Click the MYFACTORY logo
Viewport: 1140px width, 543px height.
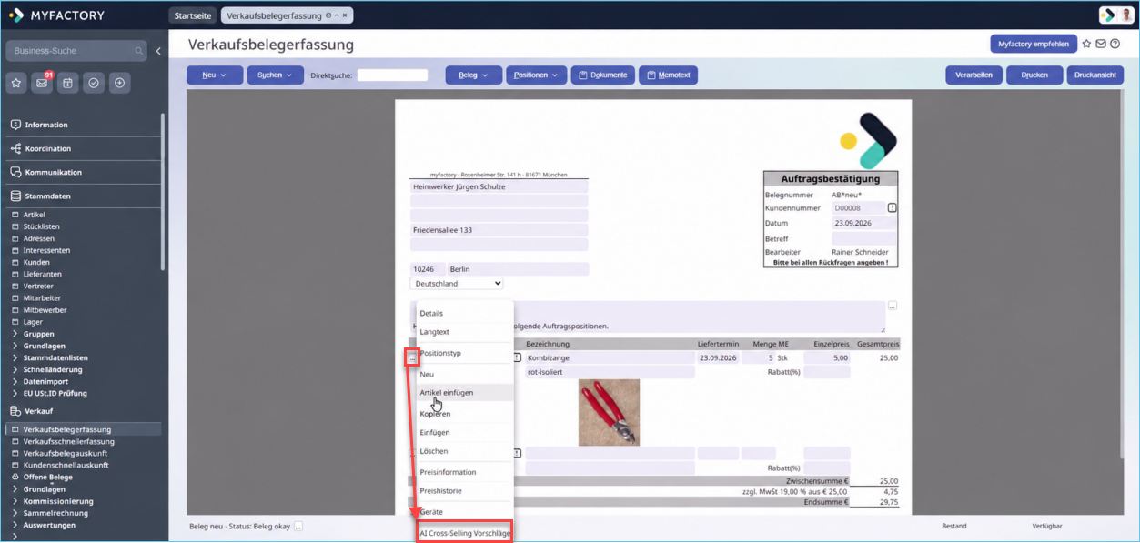pyautogui.click(x=56, y=15)
